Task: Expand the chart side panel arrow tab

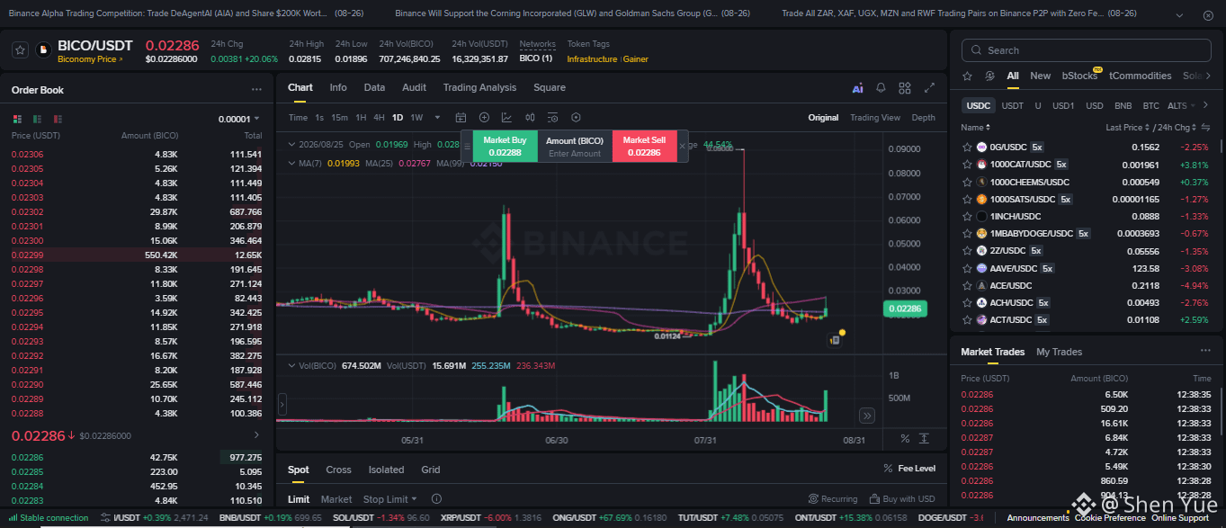Action: click(282, 407)
